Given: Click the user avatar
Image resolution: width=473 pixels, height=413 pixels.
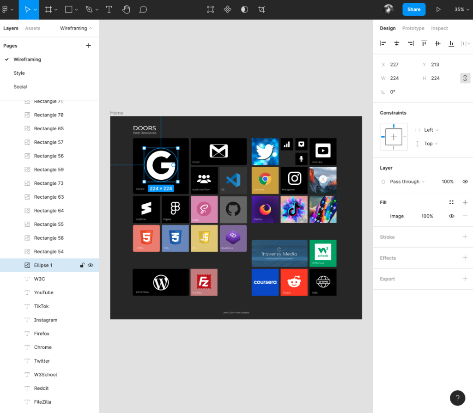Looking at the screenshot, I should coord(388,9).
